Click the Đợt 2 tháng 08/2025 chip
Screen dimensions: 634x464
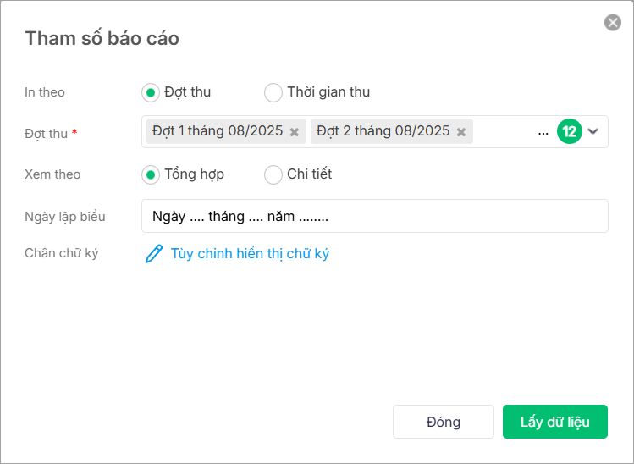point(383,131)
